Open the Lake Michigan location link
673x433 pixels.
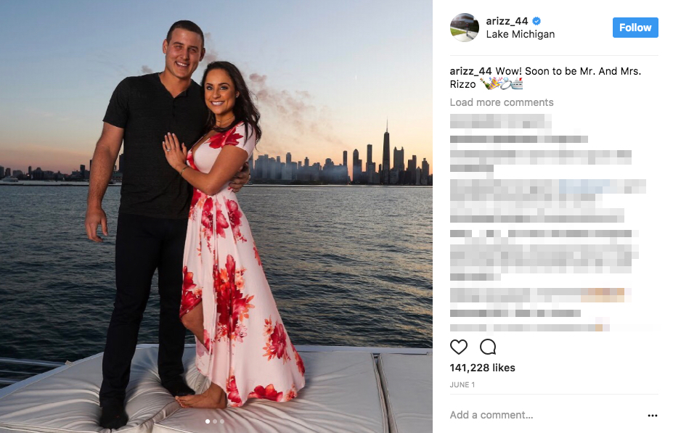click(521, 34)
